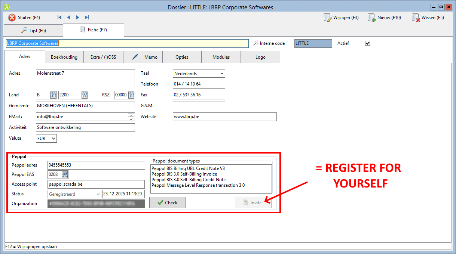Open the Opties tab

(x=182, y=57)
